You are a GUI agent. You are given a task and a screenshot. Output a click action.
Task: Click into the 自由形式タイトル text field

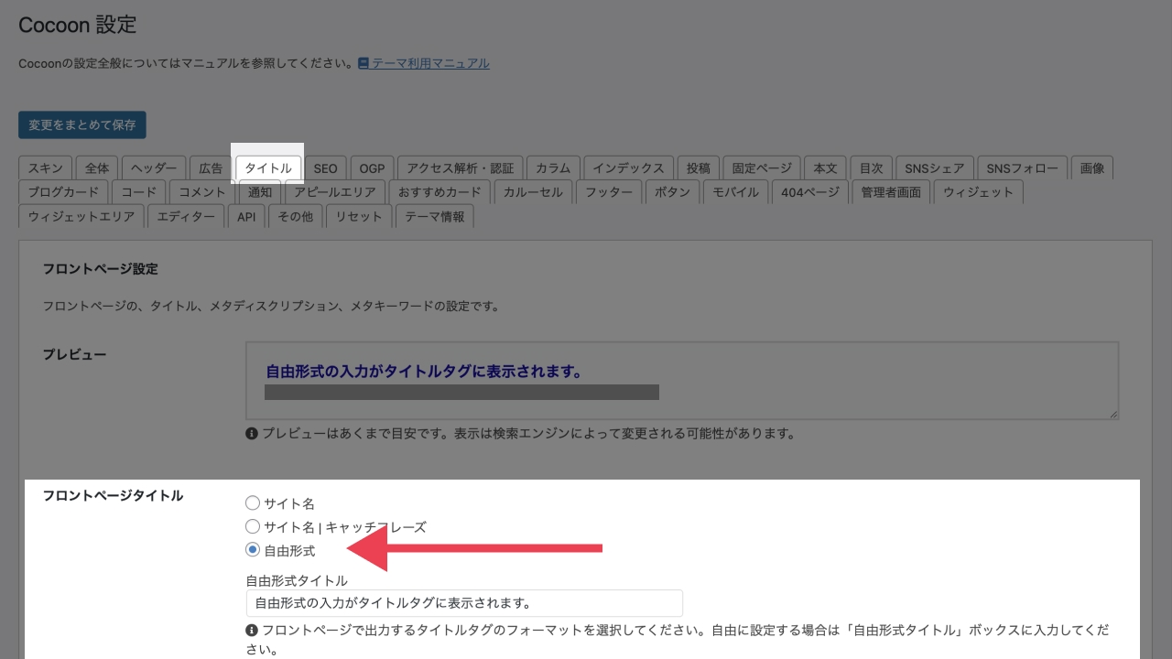point(464,603)
